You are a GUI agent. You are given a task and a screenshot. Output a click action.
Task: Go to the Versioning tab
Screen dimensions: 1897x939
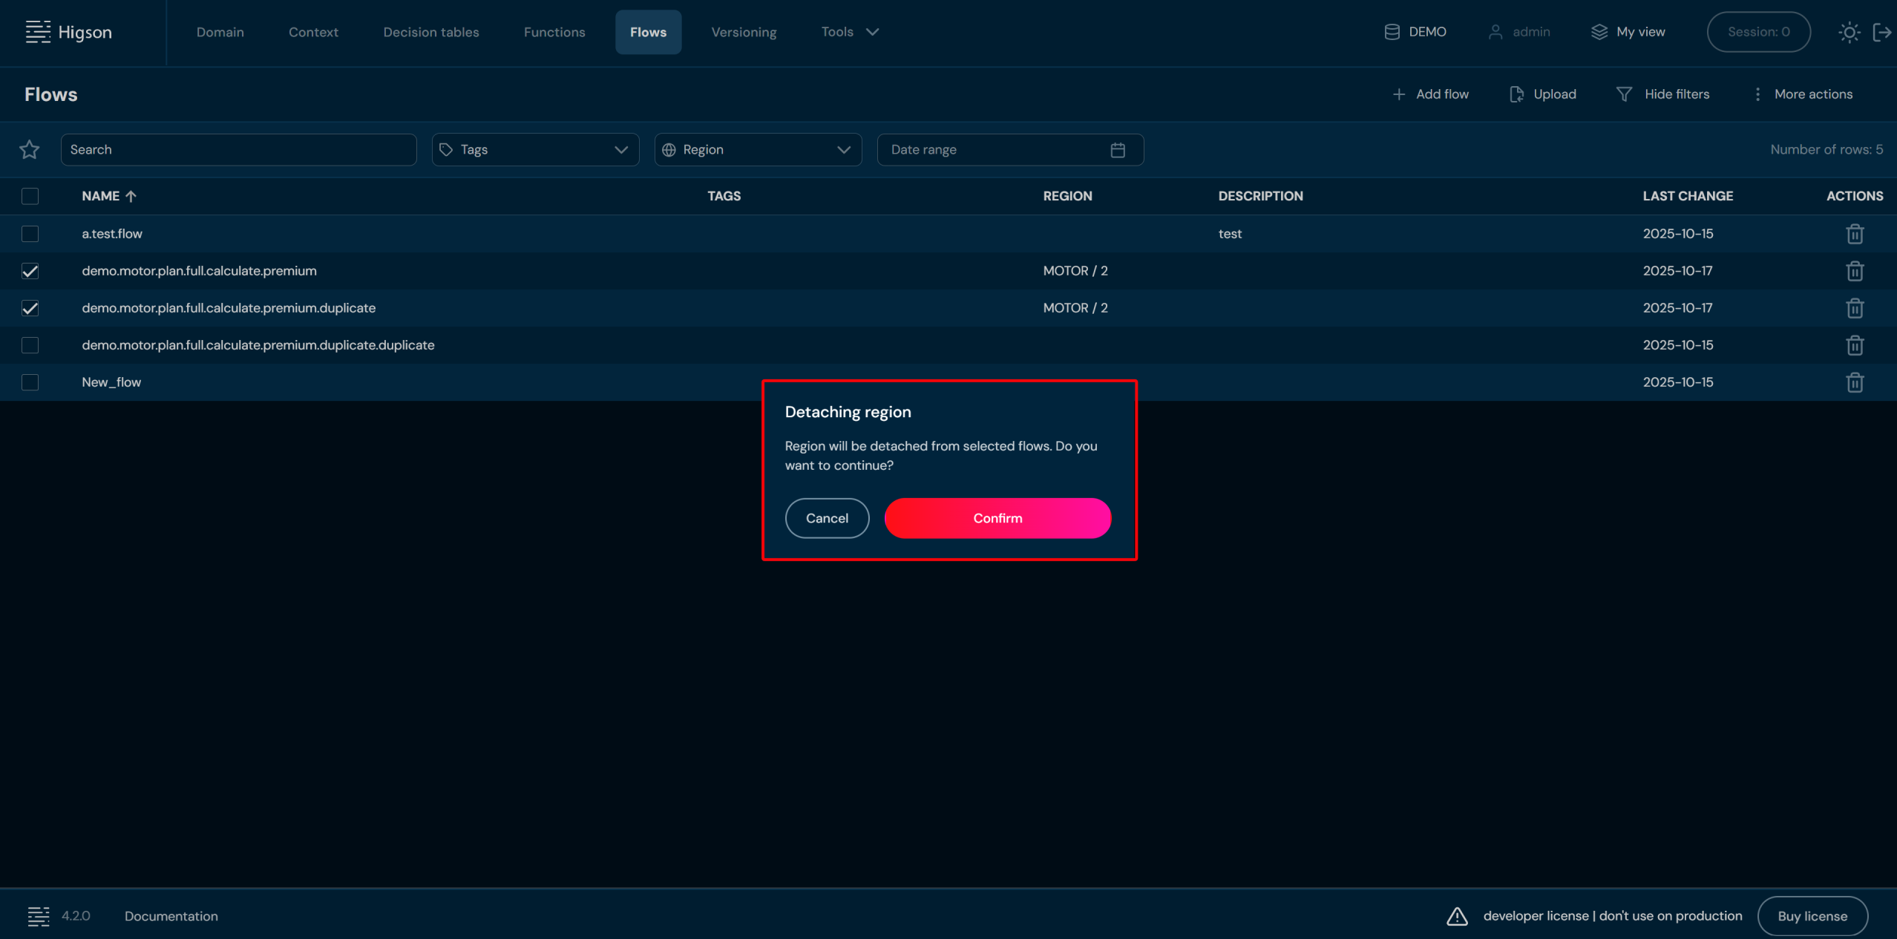pyautogui.click(x=744, y=32)
